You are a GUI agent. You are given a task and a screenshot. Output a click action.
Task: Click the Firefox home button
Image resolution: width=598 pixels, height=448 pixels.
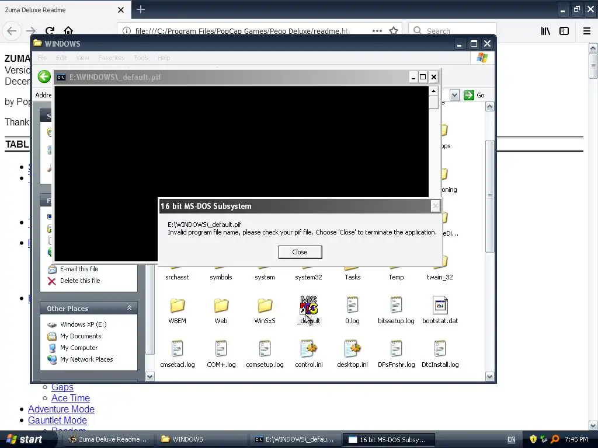[68, 31]
